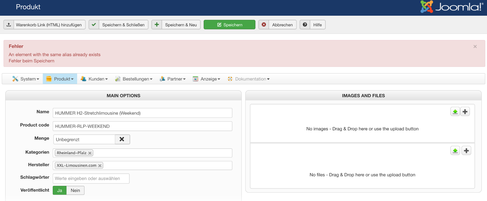Click the System tools icon in the menu

[15, 79]
